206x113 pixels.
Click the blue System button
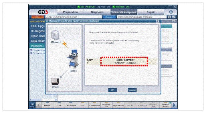tap(109, 17)
